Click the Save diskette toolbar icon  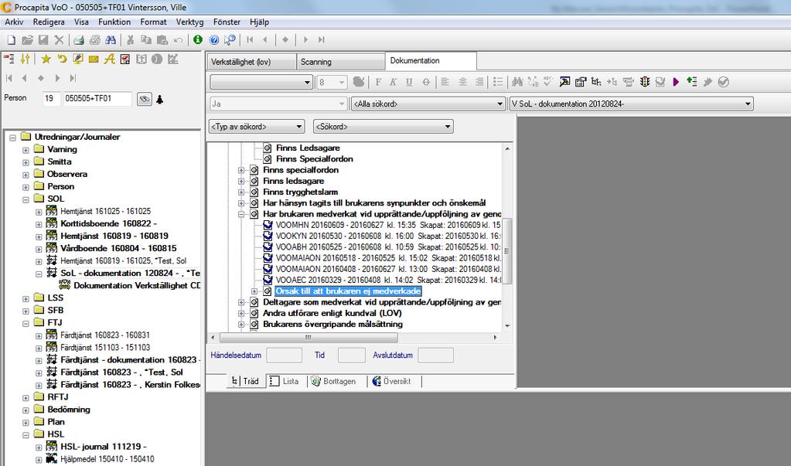click(43, 40)
